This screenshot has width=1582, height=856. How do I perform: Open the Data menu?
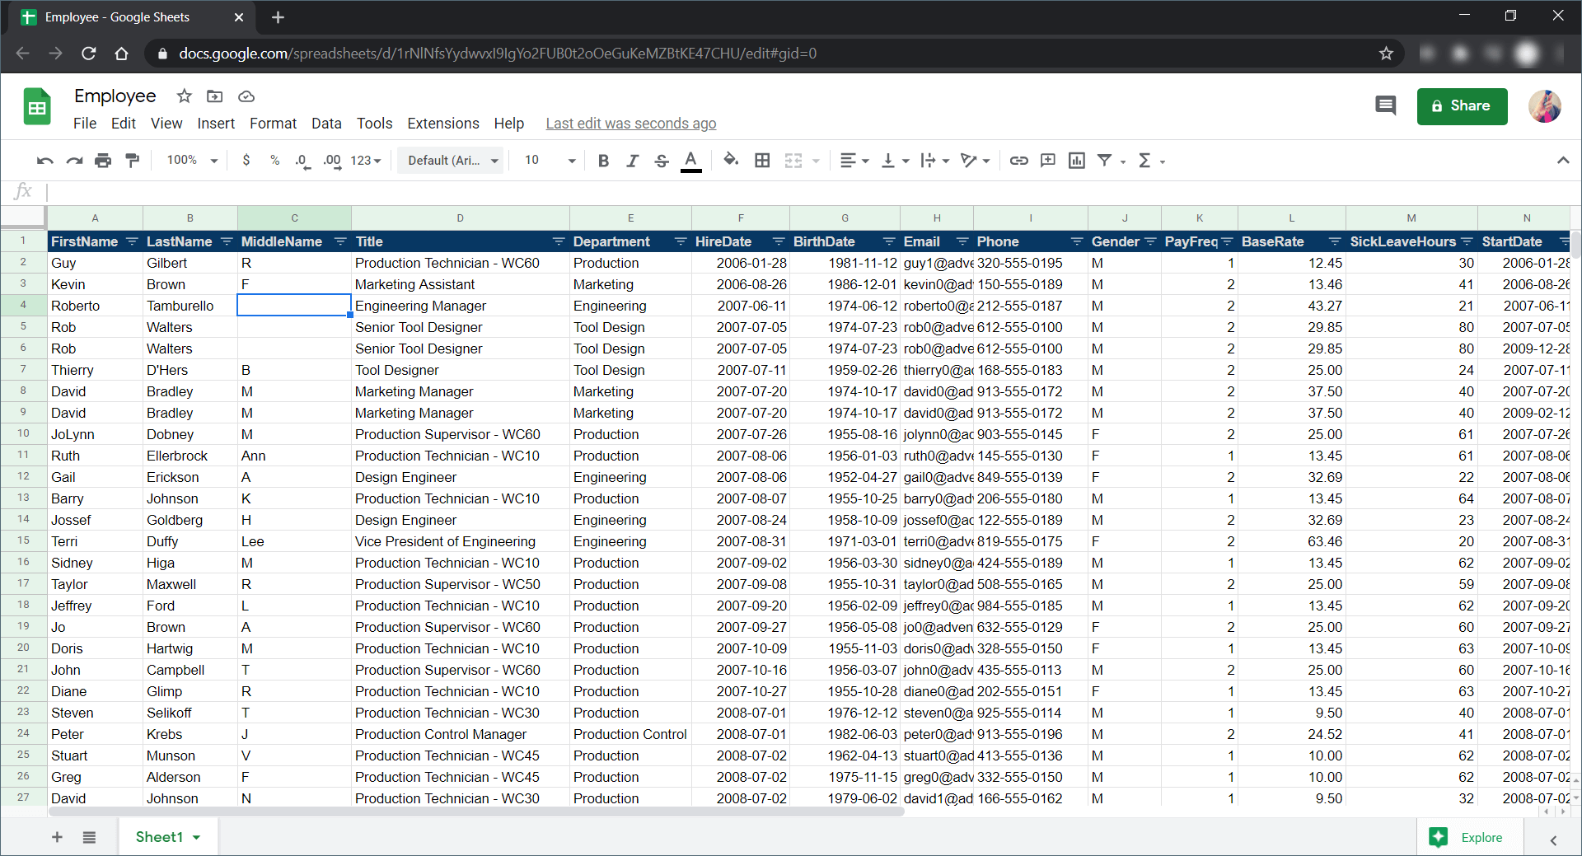pyautogui.click(x=326, y=124)
